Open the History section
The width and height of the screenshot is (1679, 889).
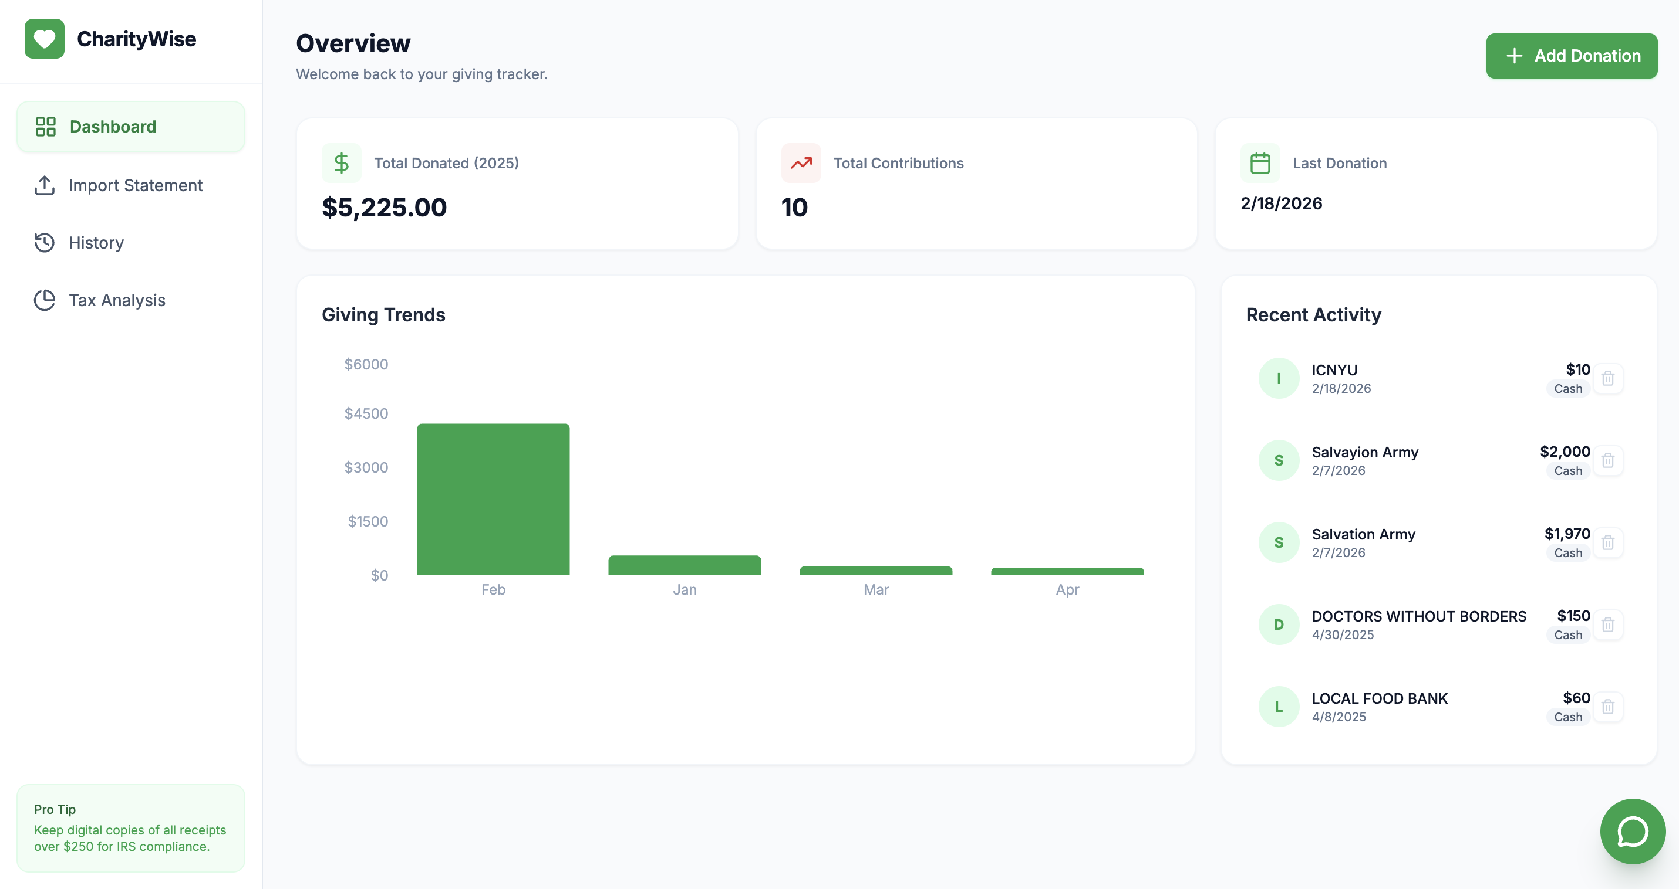[x=96, y=242]
